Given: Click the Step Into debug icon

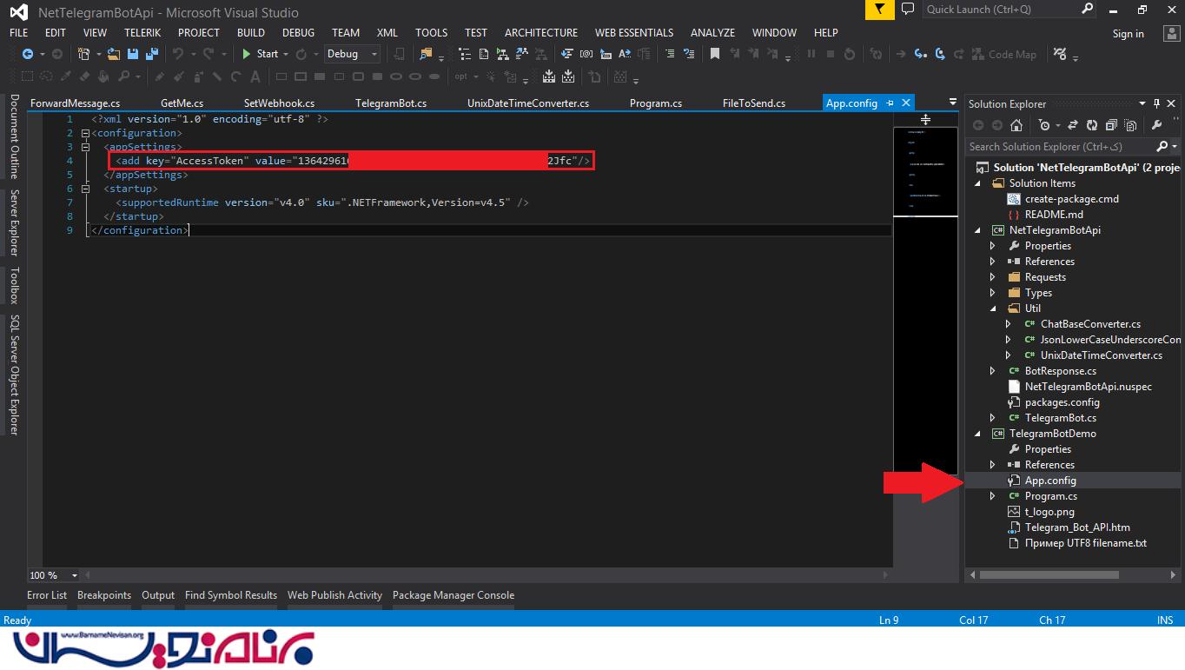Looking at the screenshot, I should click(x=921, y=54).
